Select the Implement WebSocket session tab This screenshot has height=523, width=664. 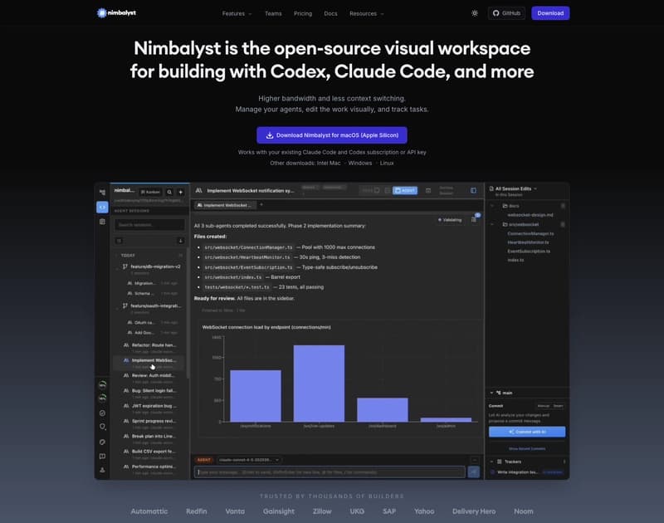(x=225, y=205)
